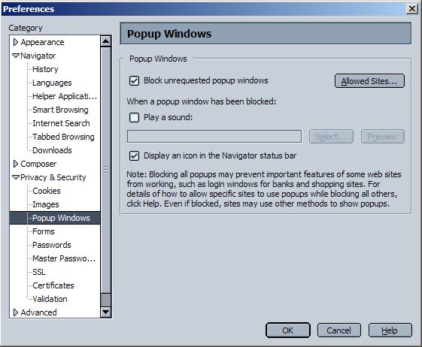Collapse the Navigator category

tap(16, 56)
